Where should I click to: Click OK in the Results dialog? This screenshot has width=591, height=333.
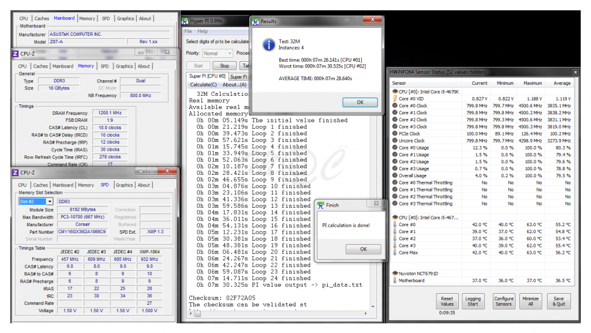click(360, 102)
